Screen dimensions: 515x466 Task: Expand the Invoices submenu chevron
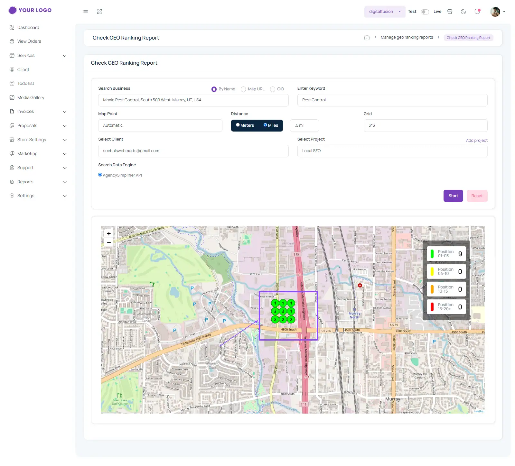pos(65,112)
